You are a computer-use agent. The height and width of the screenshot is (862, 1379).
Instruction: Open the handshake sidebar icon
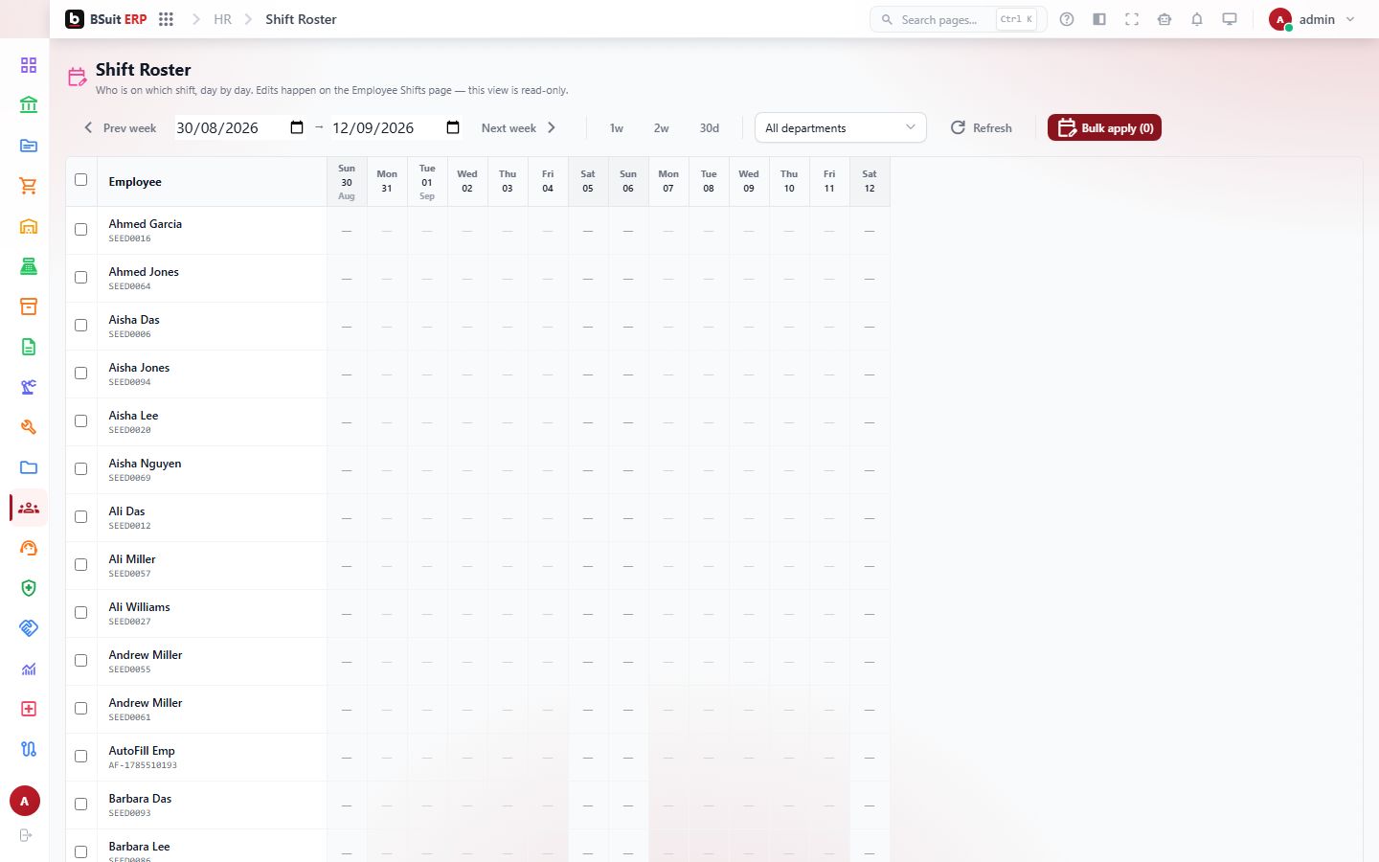tap(29, 628)
